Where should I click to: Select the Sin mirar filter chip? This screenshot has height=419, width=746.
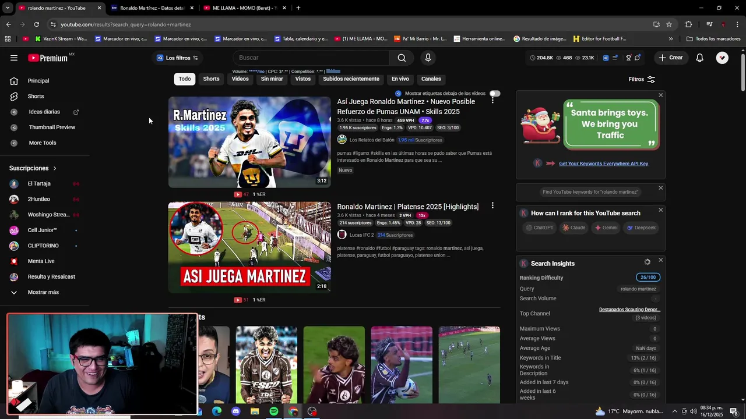click(272, 79)
